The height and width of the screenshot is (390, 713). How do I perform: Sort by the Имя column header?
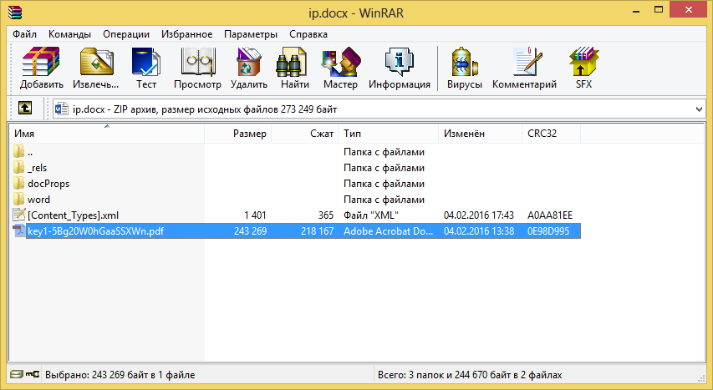tap(106, 133)
